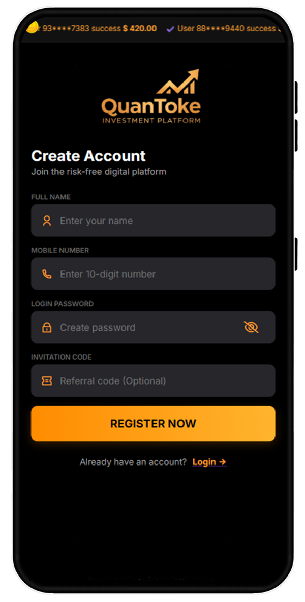Click the FULL NAME label

pos(51,197)
